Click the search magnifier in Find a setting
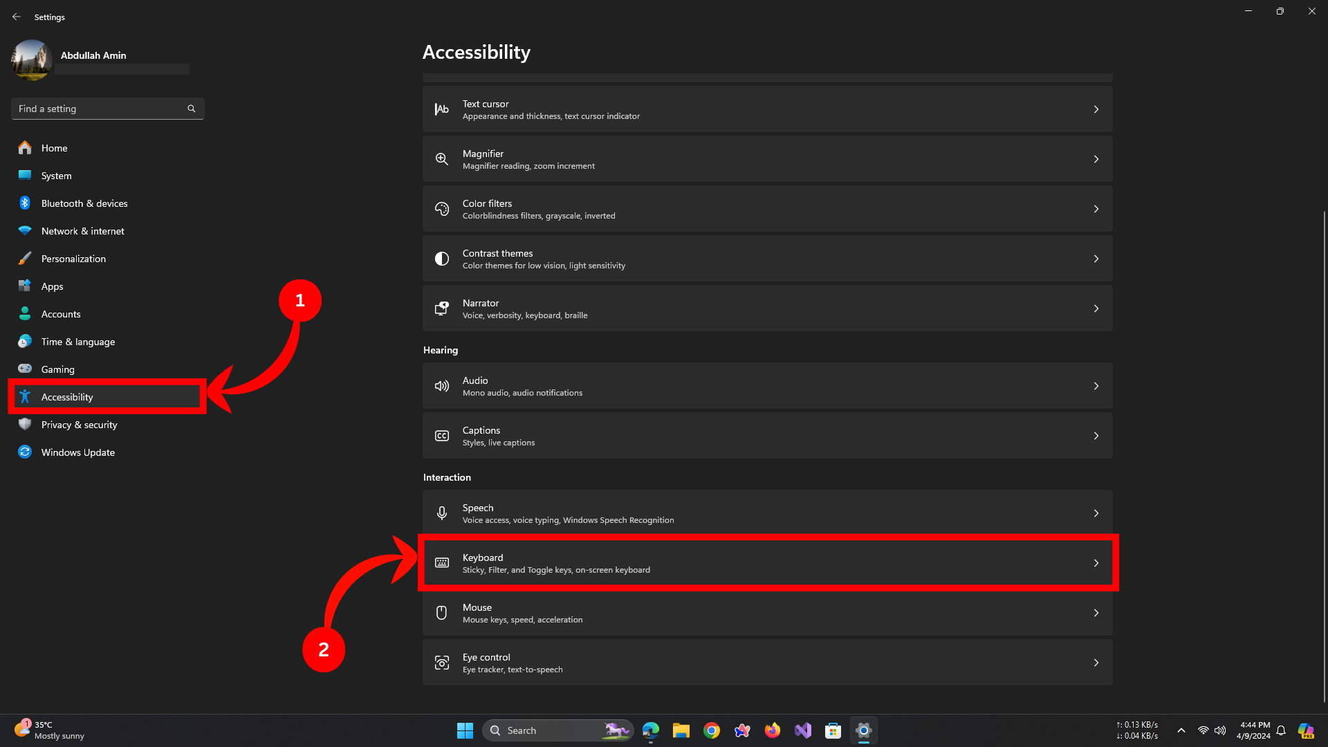 pyautogui.click(x=192, y=109)
